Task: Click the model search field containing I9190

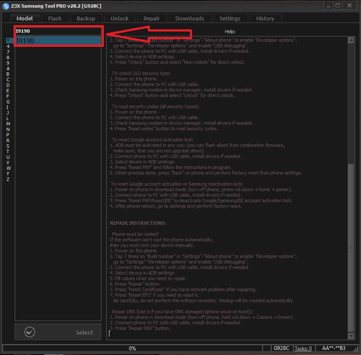Action: pyautogui.click(x=58, y=31)
